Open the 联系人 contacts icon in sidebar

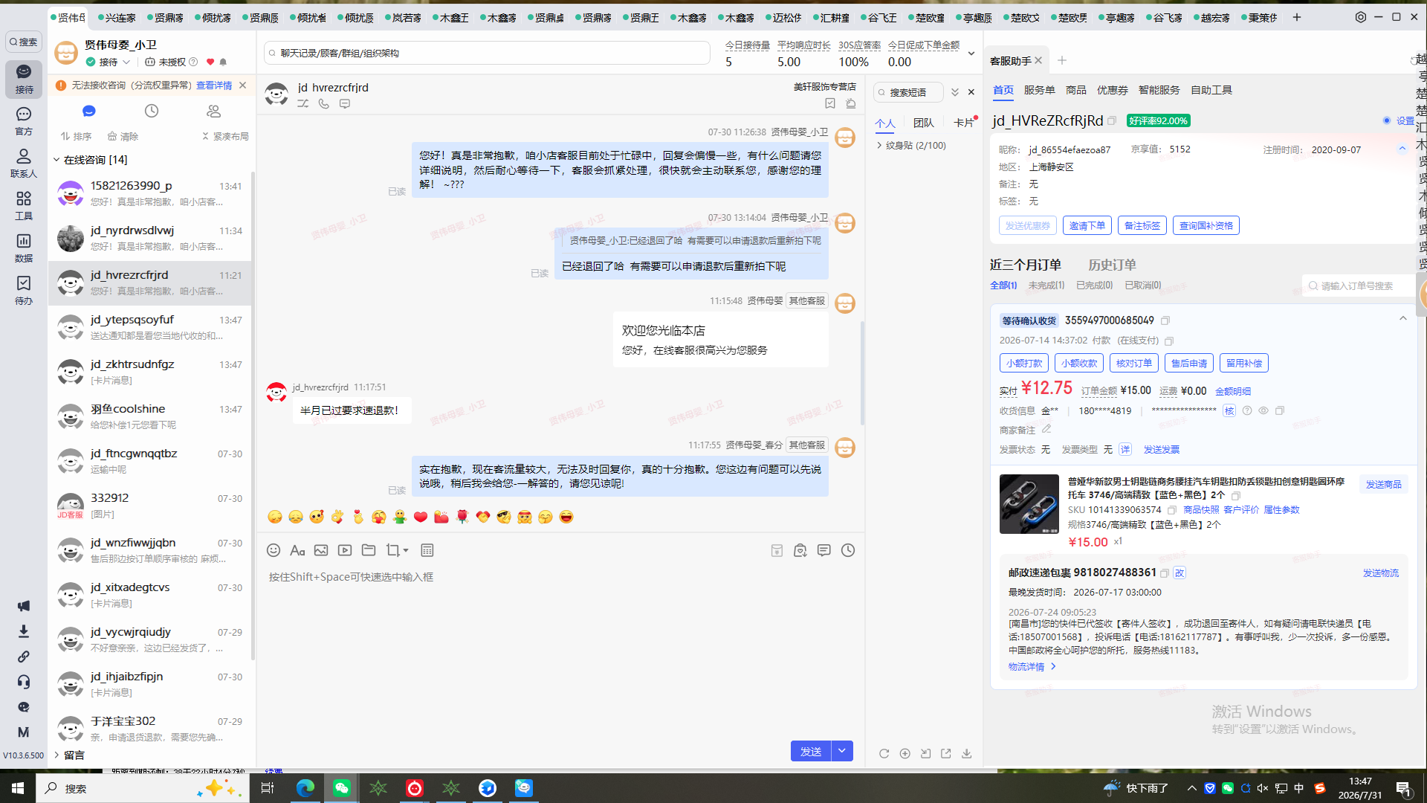coord(24,163)
